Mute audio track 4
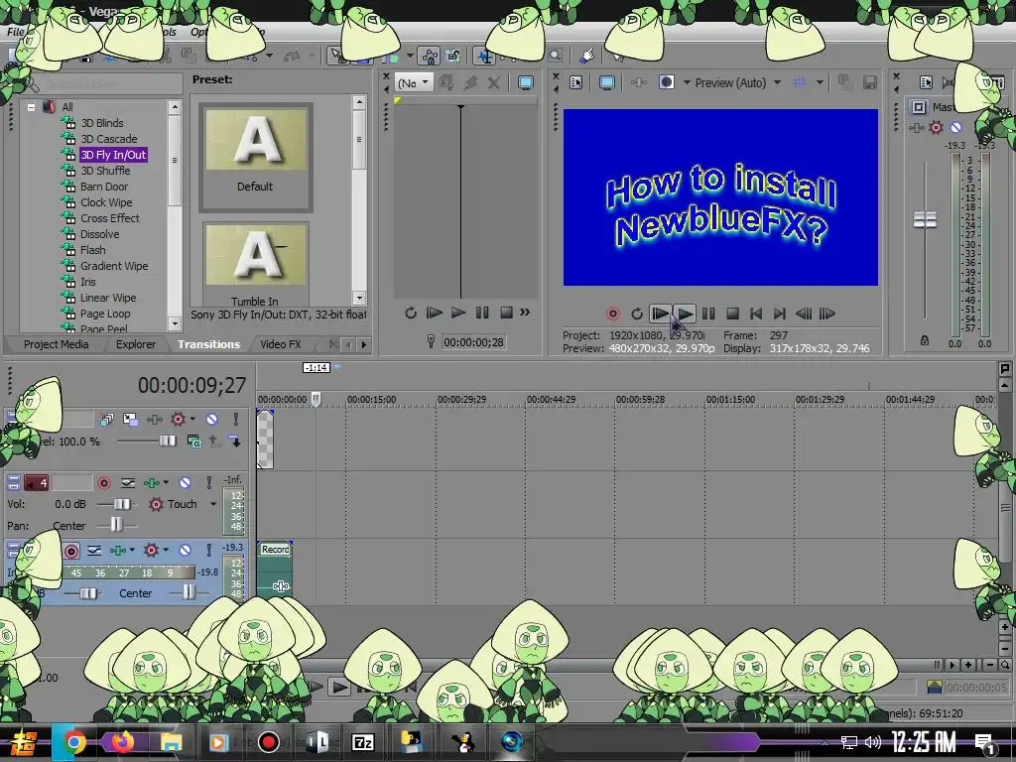The image size is (1016, 762). point(185,483)
